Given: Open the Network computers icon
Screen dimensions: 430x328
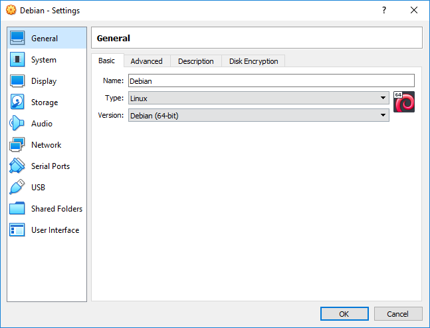Looking at the screenshot, I should 17,144.
